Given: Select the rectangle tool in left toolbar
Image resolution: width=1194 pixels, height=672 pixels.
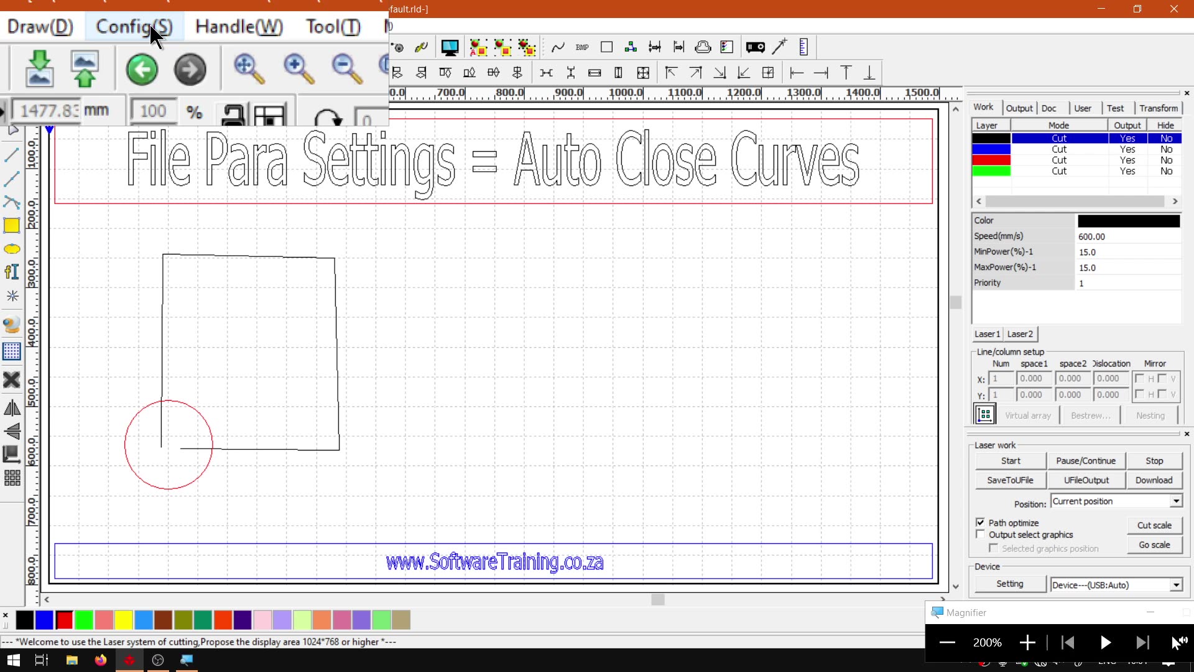Looking at the screenshot, I should coord(12,226).
